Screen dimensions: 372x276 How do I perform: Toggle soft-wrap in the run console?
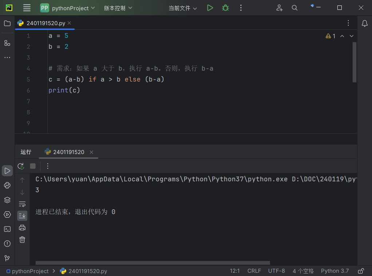(22, 204)
